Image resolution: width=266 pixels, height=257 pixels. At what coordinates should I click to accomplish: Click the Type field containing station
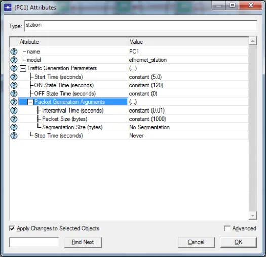click(141, 26)
